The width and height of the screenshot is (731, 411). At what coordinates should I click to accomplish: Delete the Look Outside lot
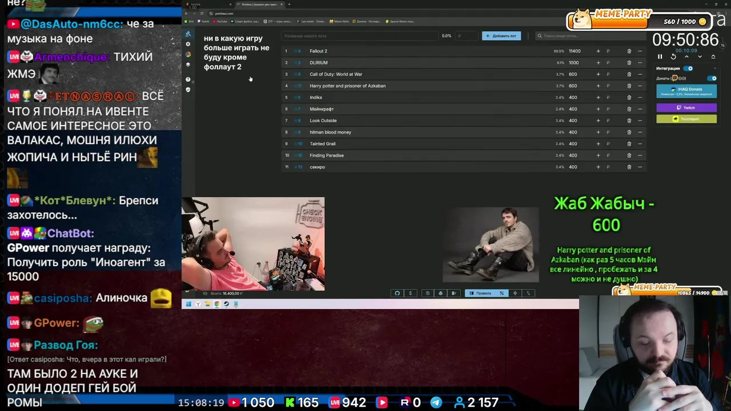629,120
